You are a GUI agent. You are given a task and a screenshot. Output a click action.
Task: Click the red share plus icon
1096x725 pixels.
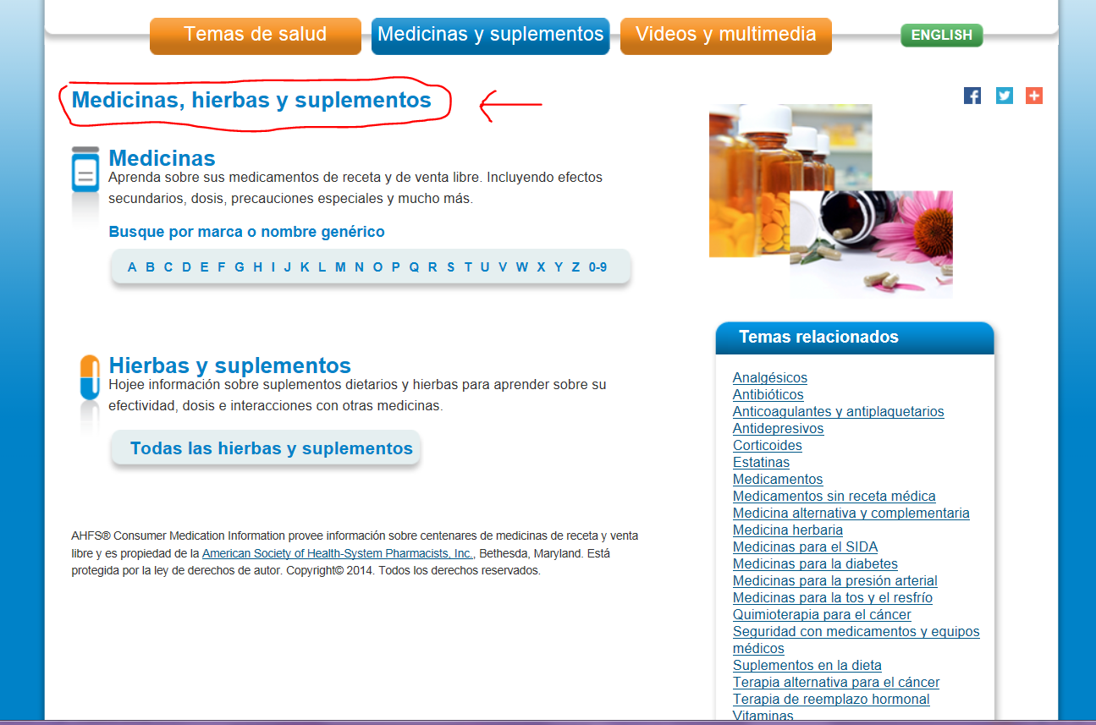pos(1033,96)
